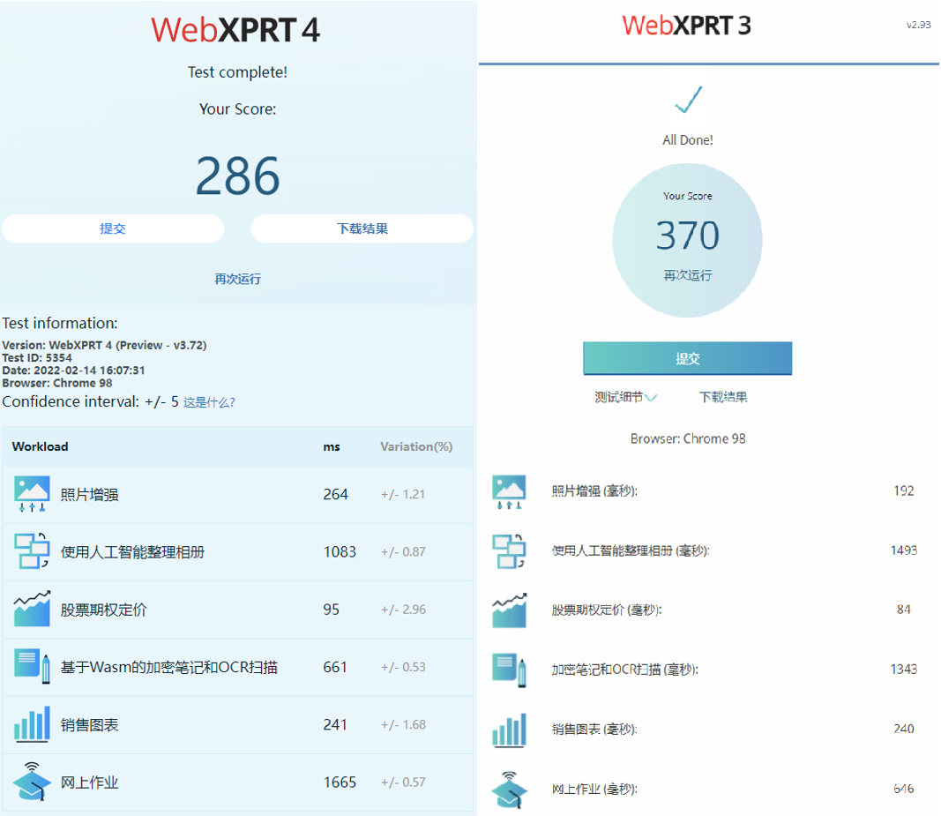
Task: Click the WebXPRT 4 AI album organize icon
Action: coord(32,551)
